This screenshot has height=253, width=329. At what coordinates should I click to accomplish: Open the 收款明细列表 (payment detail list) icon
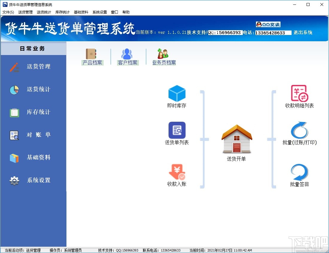coord(299,96)
